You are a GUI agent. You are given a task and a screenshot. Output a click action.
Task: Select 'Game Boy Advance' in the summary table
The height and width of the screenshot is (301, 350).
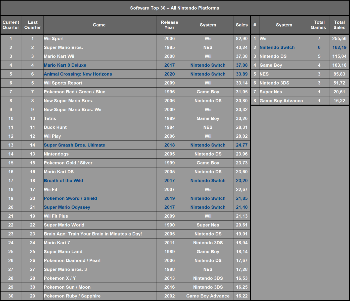pos(281,101)
